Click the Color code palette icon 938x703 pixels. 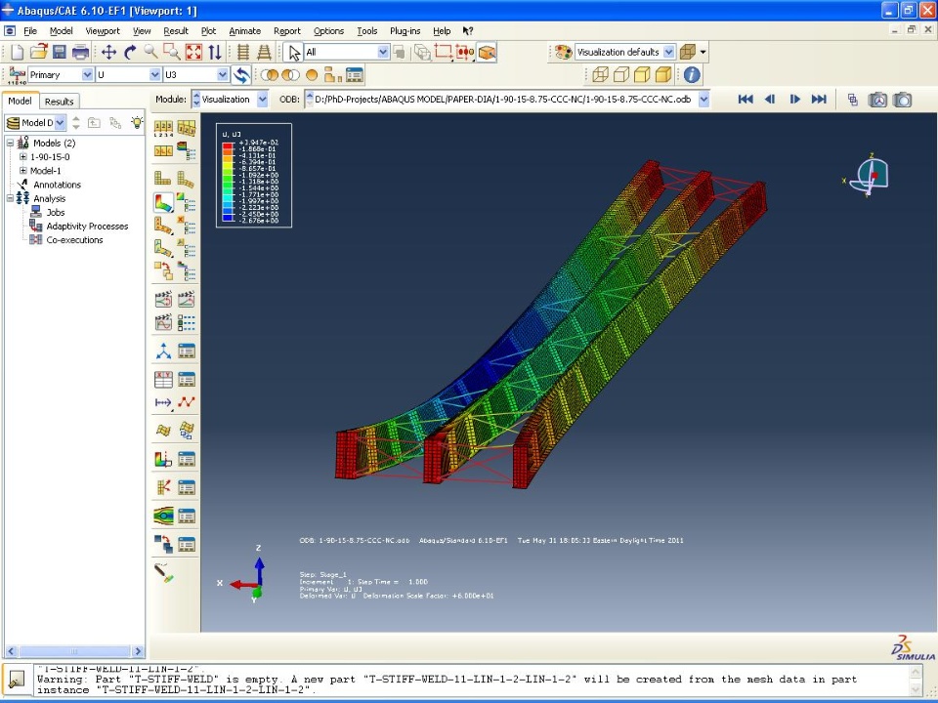[563, 52]
